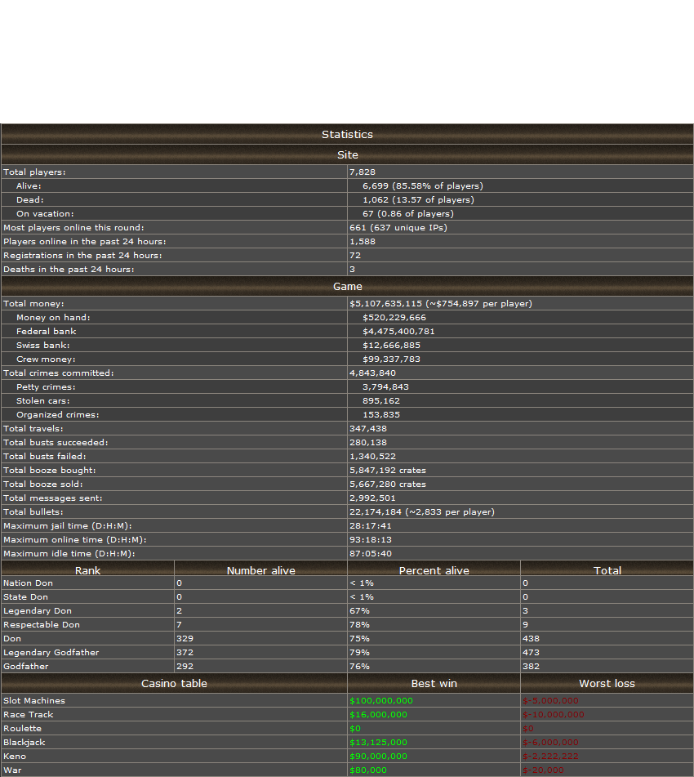
Task: Select the Roulette casino row label
Action: [x=22, y=728]
